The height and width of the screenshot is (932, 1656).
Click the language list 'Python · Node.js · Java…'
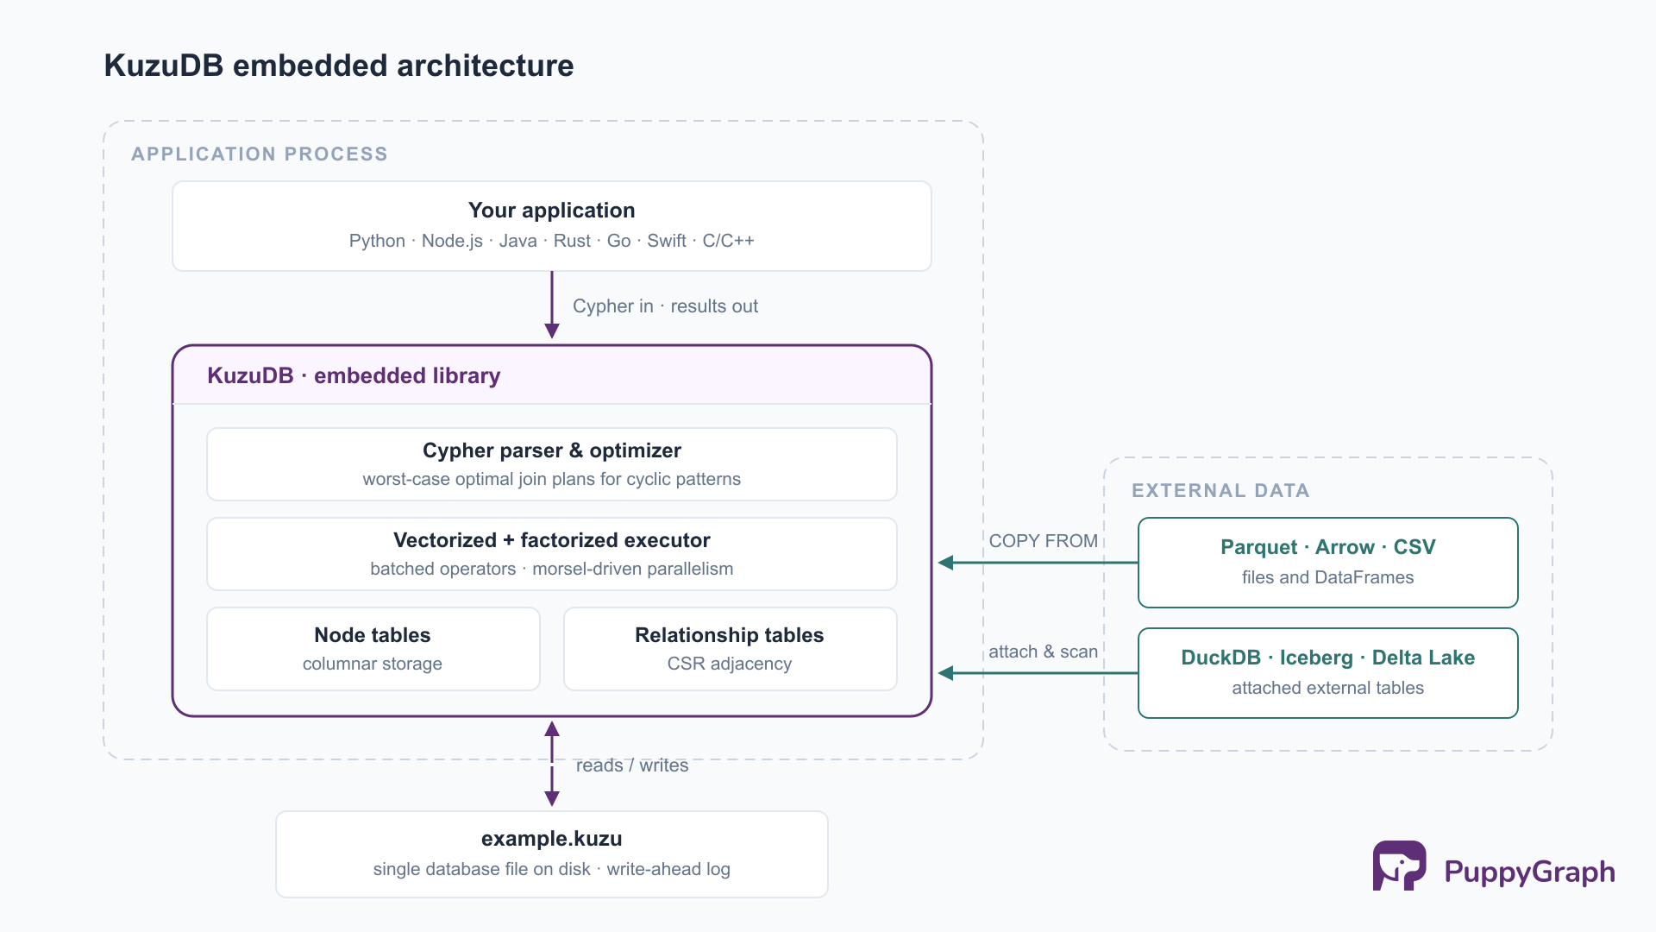pyautogui.click(x=552, y=241)
